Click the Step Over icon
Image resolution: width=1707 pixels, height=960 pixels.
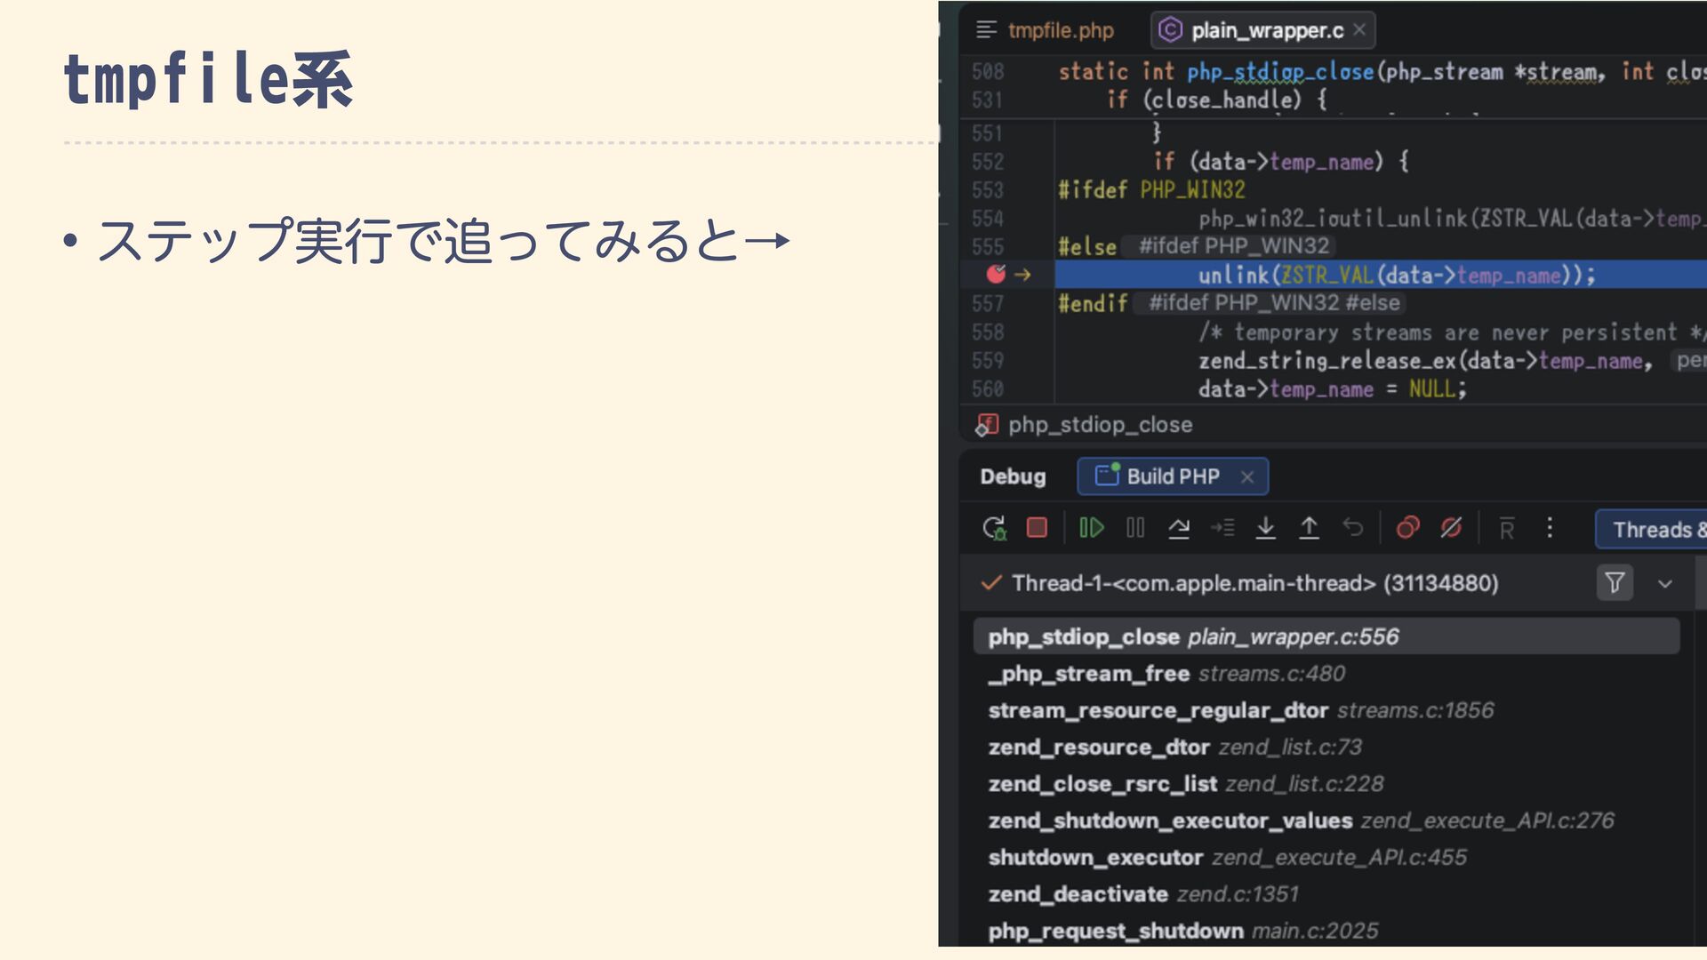click(1179, 528)
